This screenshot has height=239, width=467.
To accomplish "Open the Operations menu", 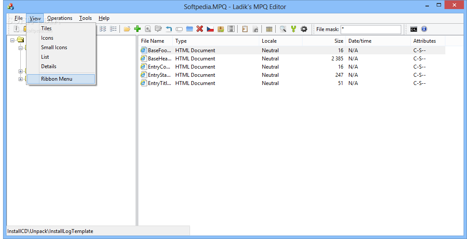I will point(60,18).
